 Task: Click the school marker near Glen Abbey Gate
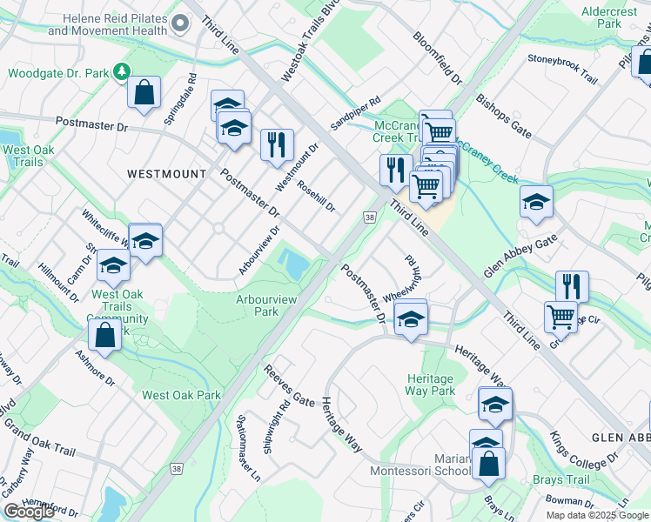point(536,203)
